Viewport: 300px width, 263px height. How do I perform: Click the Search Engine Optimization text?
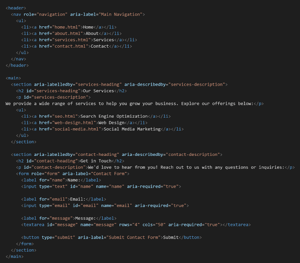point(114,116)
